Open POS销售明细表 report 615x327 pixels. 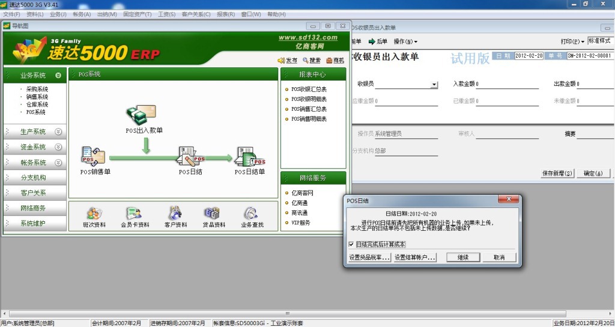(x=309, y=118)
